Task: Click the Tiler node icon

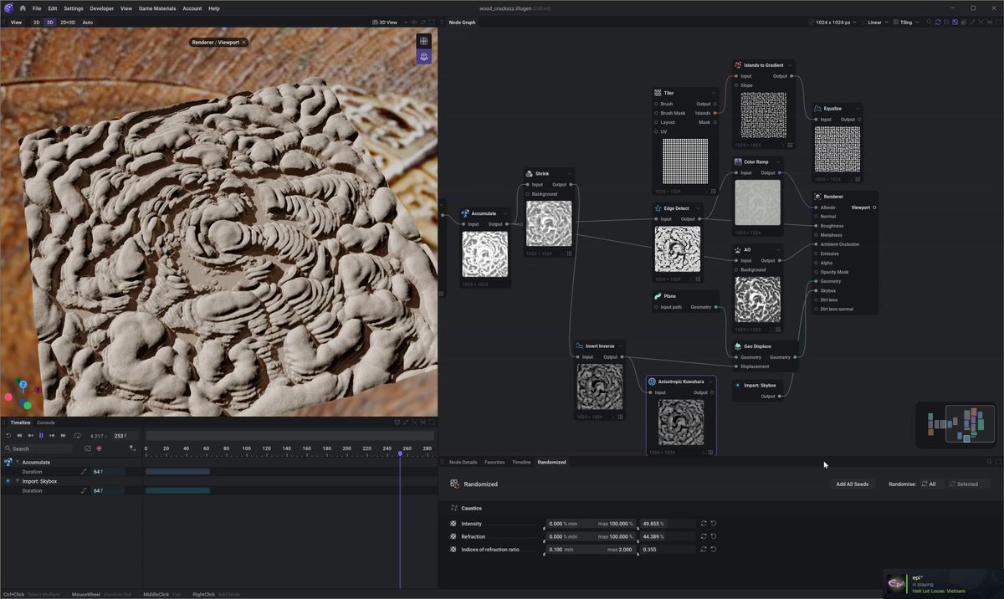Action: 658,93
